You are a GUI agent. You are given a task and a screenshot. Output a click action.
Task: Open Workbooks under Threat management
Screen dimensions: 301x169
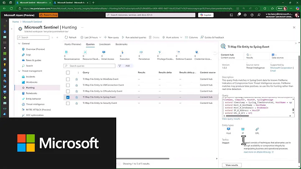32,82
